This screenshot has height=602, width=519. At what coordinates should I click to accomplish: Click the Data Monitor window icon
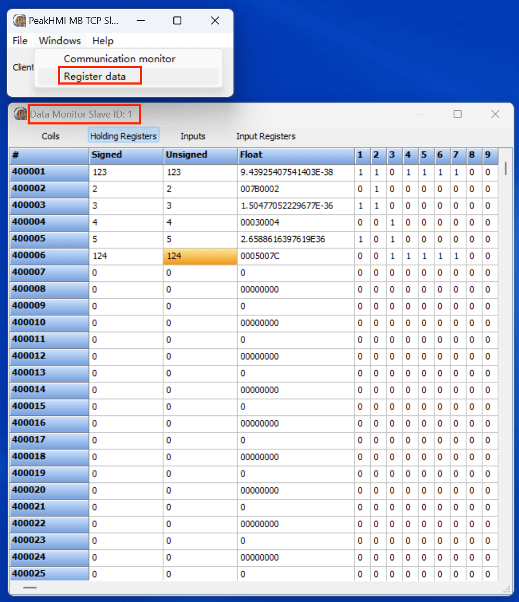(20, 114)
